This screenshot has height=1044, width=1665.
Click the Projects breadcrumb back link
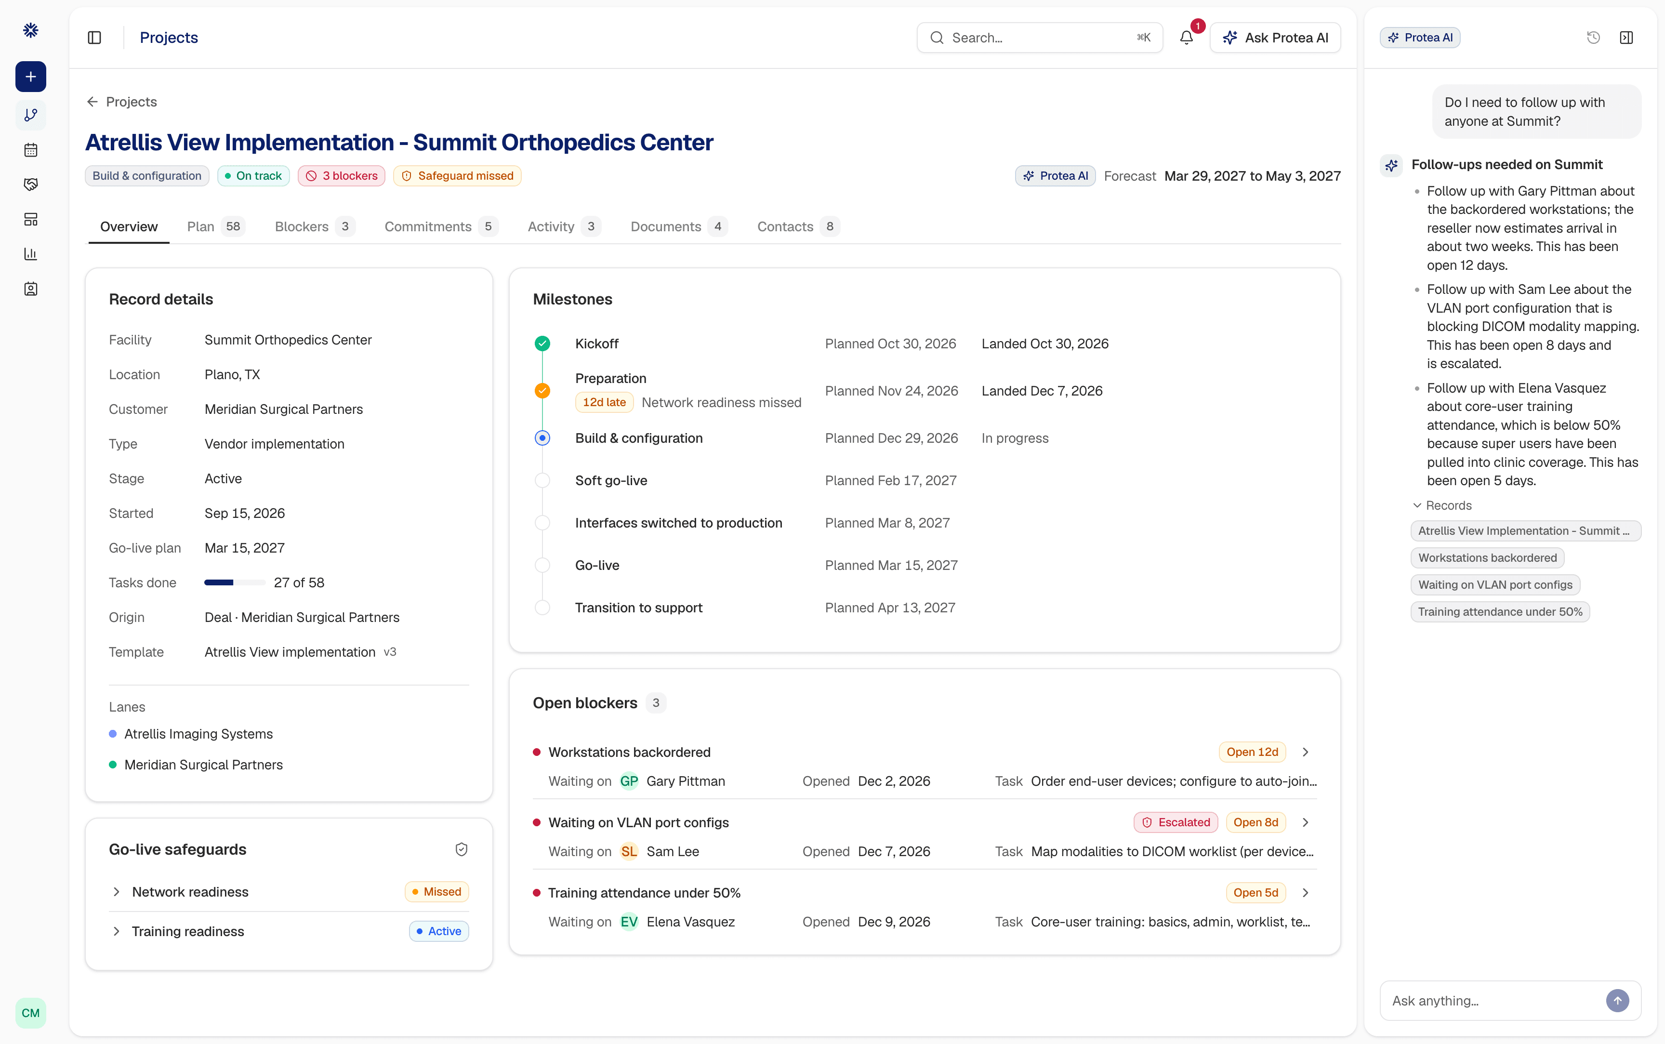click(x=121, y=102)
